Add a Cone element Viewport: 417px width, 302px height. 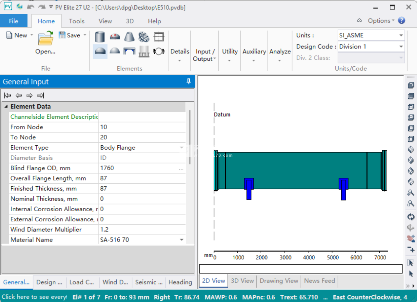[x=129, y=37]
